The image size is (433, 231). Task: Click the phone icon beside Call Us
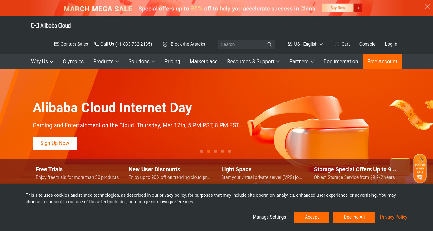click(x=96, y=44)
